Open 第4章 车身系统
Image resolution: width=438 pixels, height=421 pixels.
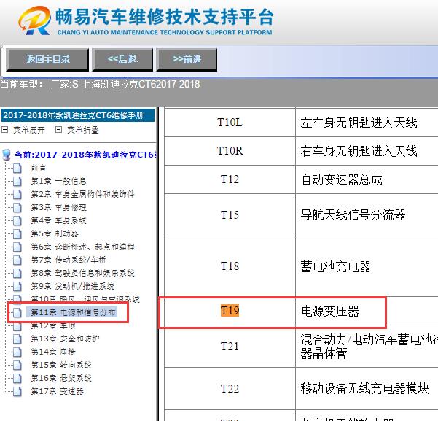[58, 220]
